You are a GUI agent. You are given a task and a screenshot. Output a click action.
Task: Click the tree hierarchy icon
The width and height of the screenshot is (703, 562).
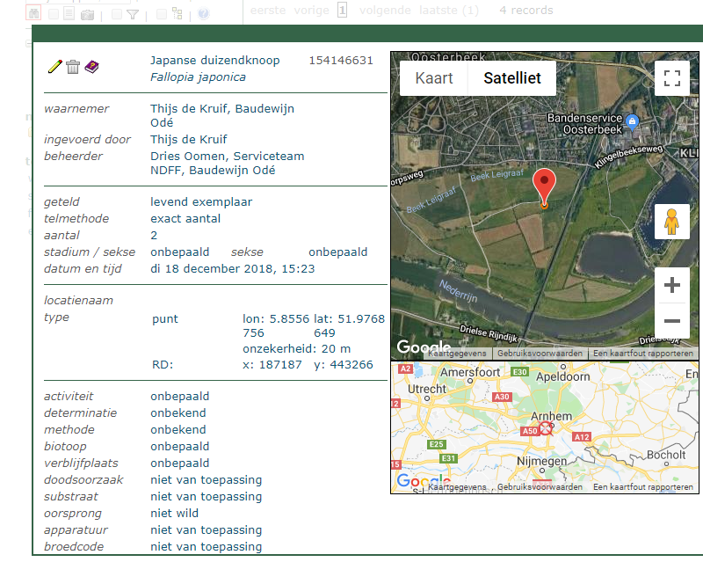pyautogui.click(x=178, y=14)
